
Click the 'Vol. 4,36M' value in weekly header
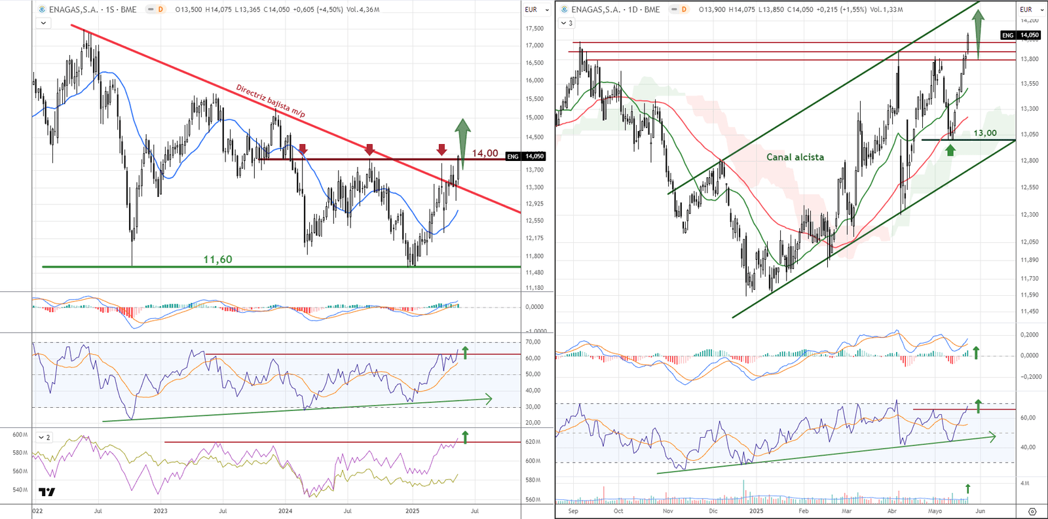pos(363,10)
